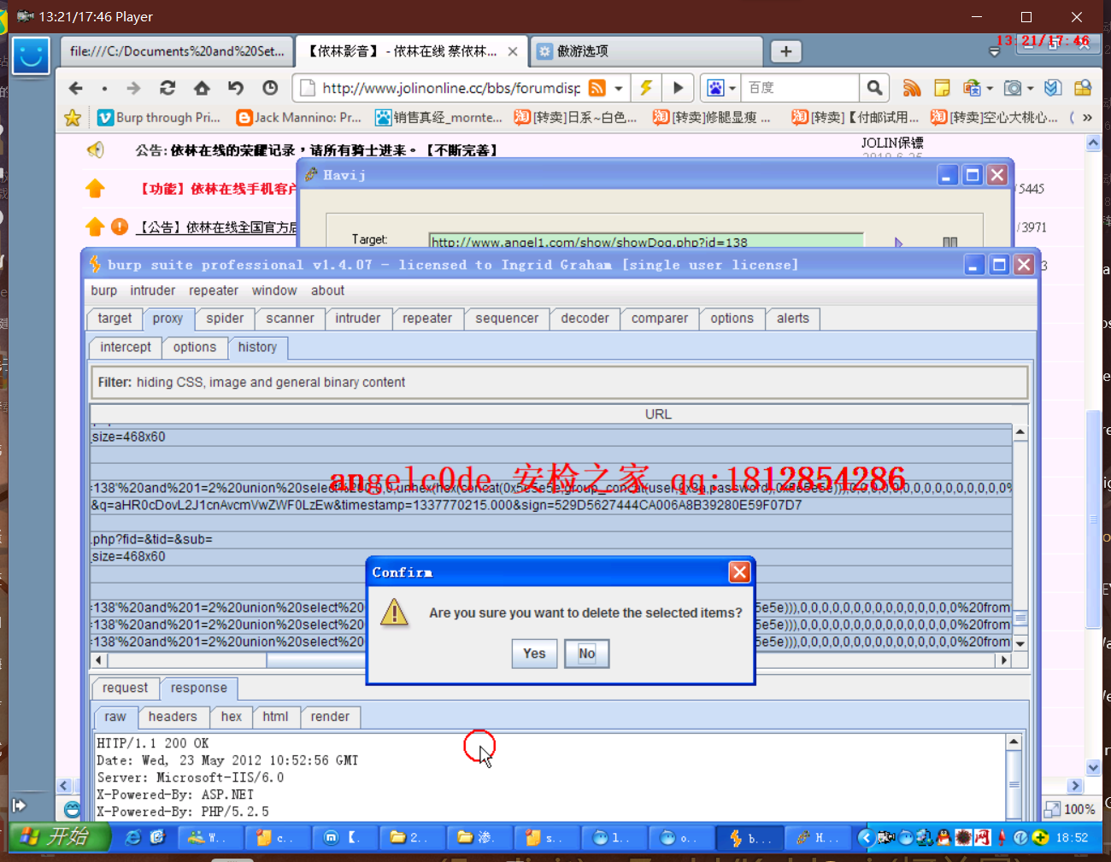Click the magnifier search icon

[874, 88]
